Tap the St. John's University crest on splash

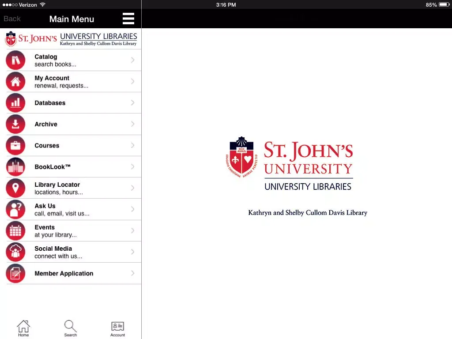pos(241,157)
